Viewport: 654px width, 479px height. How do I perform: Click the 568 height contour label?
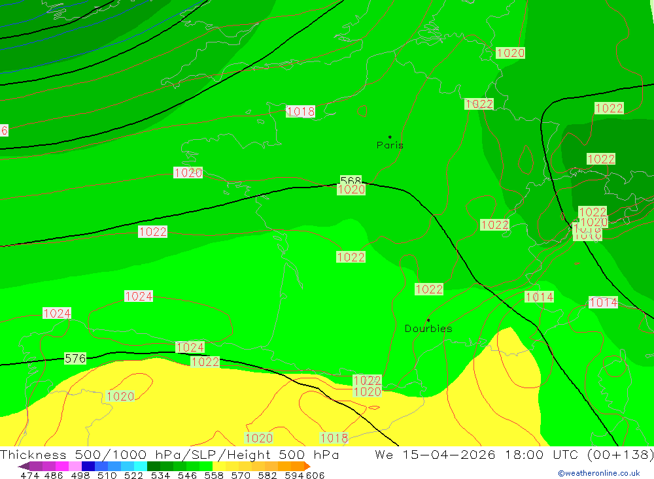click(351, 180)
